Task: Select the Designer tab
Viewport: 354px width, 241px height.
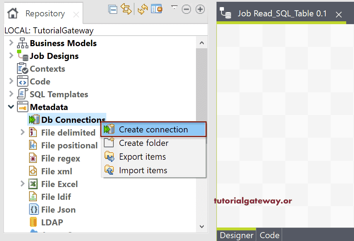Action: pyautogui.click(x=236, y=235)
